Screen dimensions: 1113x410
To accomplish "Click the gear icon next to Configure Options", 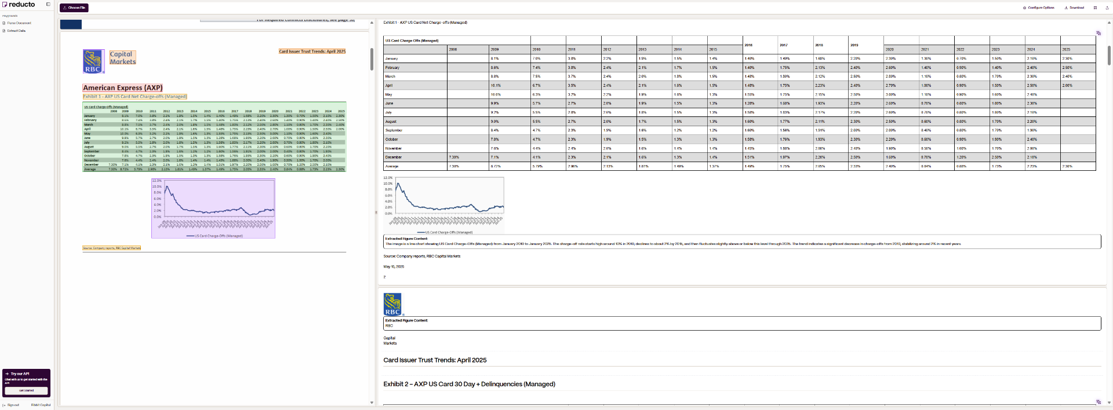I will tap(1024, 8).
